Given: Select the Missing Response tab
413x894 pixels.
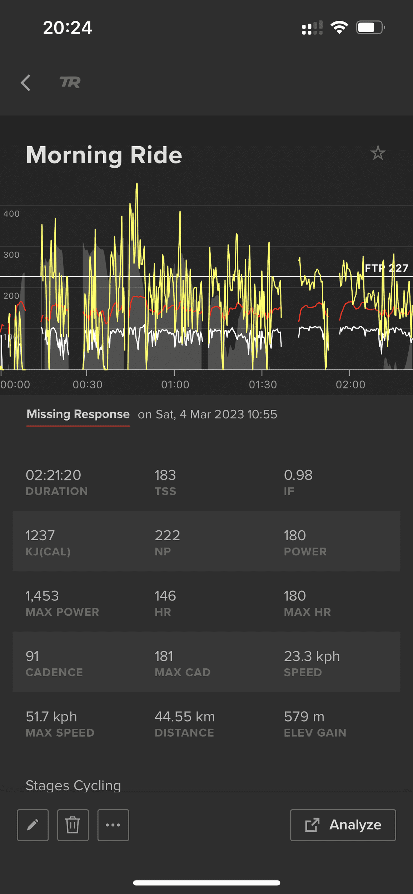Looking at the screenshot, I should (78, 414).
